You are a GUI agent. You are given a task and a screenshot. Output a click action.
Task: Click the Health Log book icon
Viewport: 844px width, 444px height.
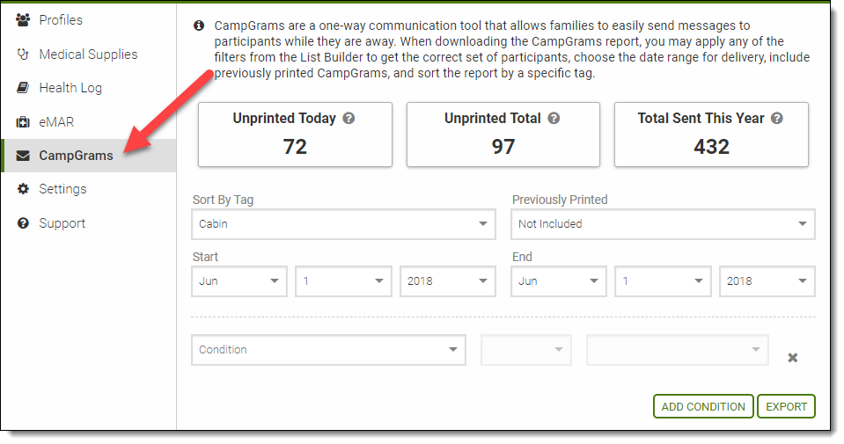[23, 88]
